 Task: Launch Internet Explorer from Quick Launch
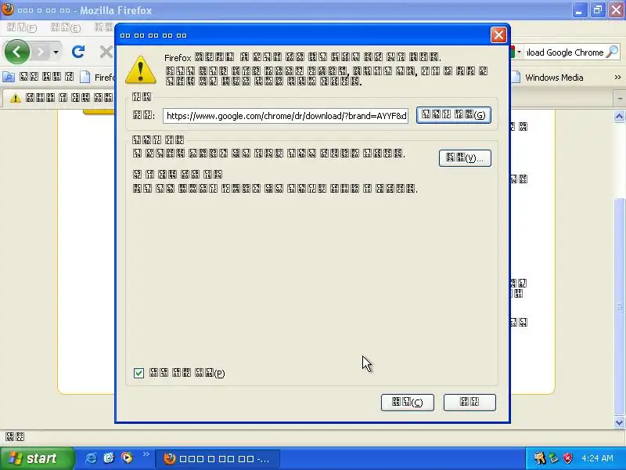coord(91,458)
